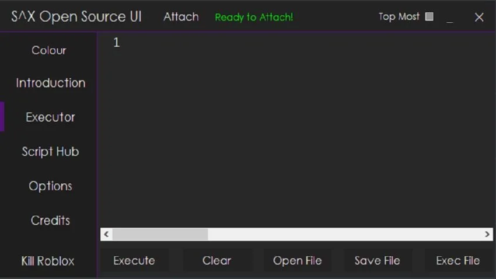Click Save File button
496x279 pixels.
(378, 261)
